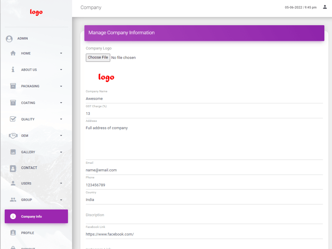Click the company logo preview image
The image size is (332, 249).
click(106, 77)
